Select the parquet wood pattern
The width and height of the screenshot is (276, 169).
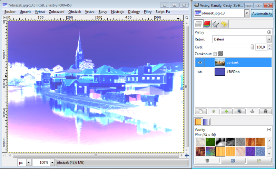[200, 151]
